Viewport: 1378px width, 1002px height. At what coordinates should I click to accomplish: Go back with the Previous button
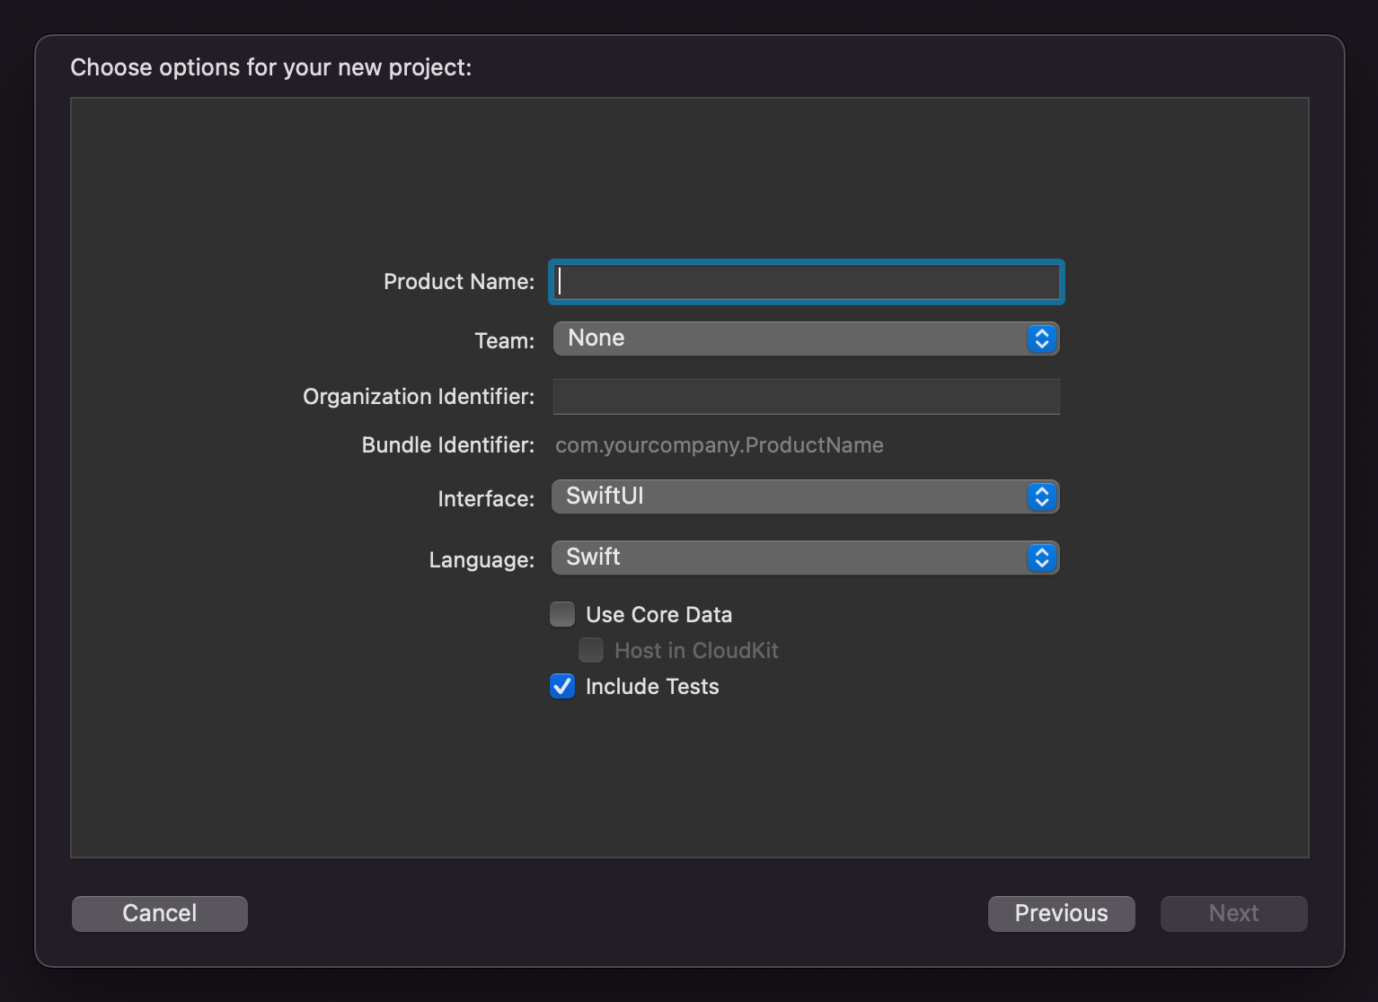[x=1061, y=913]
